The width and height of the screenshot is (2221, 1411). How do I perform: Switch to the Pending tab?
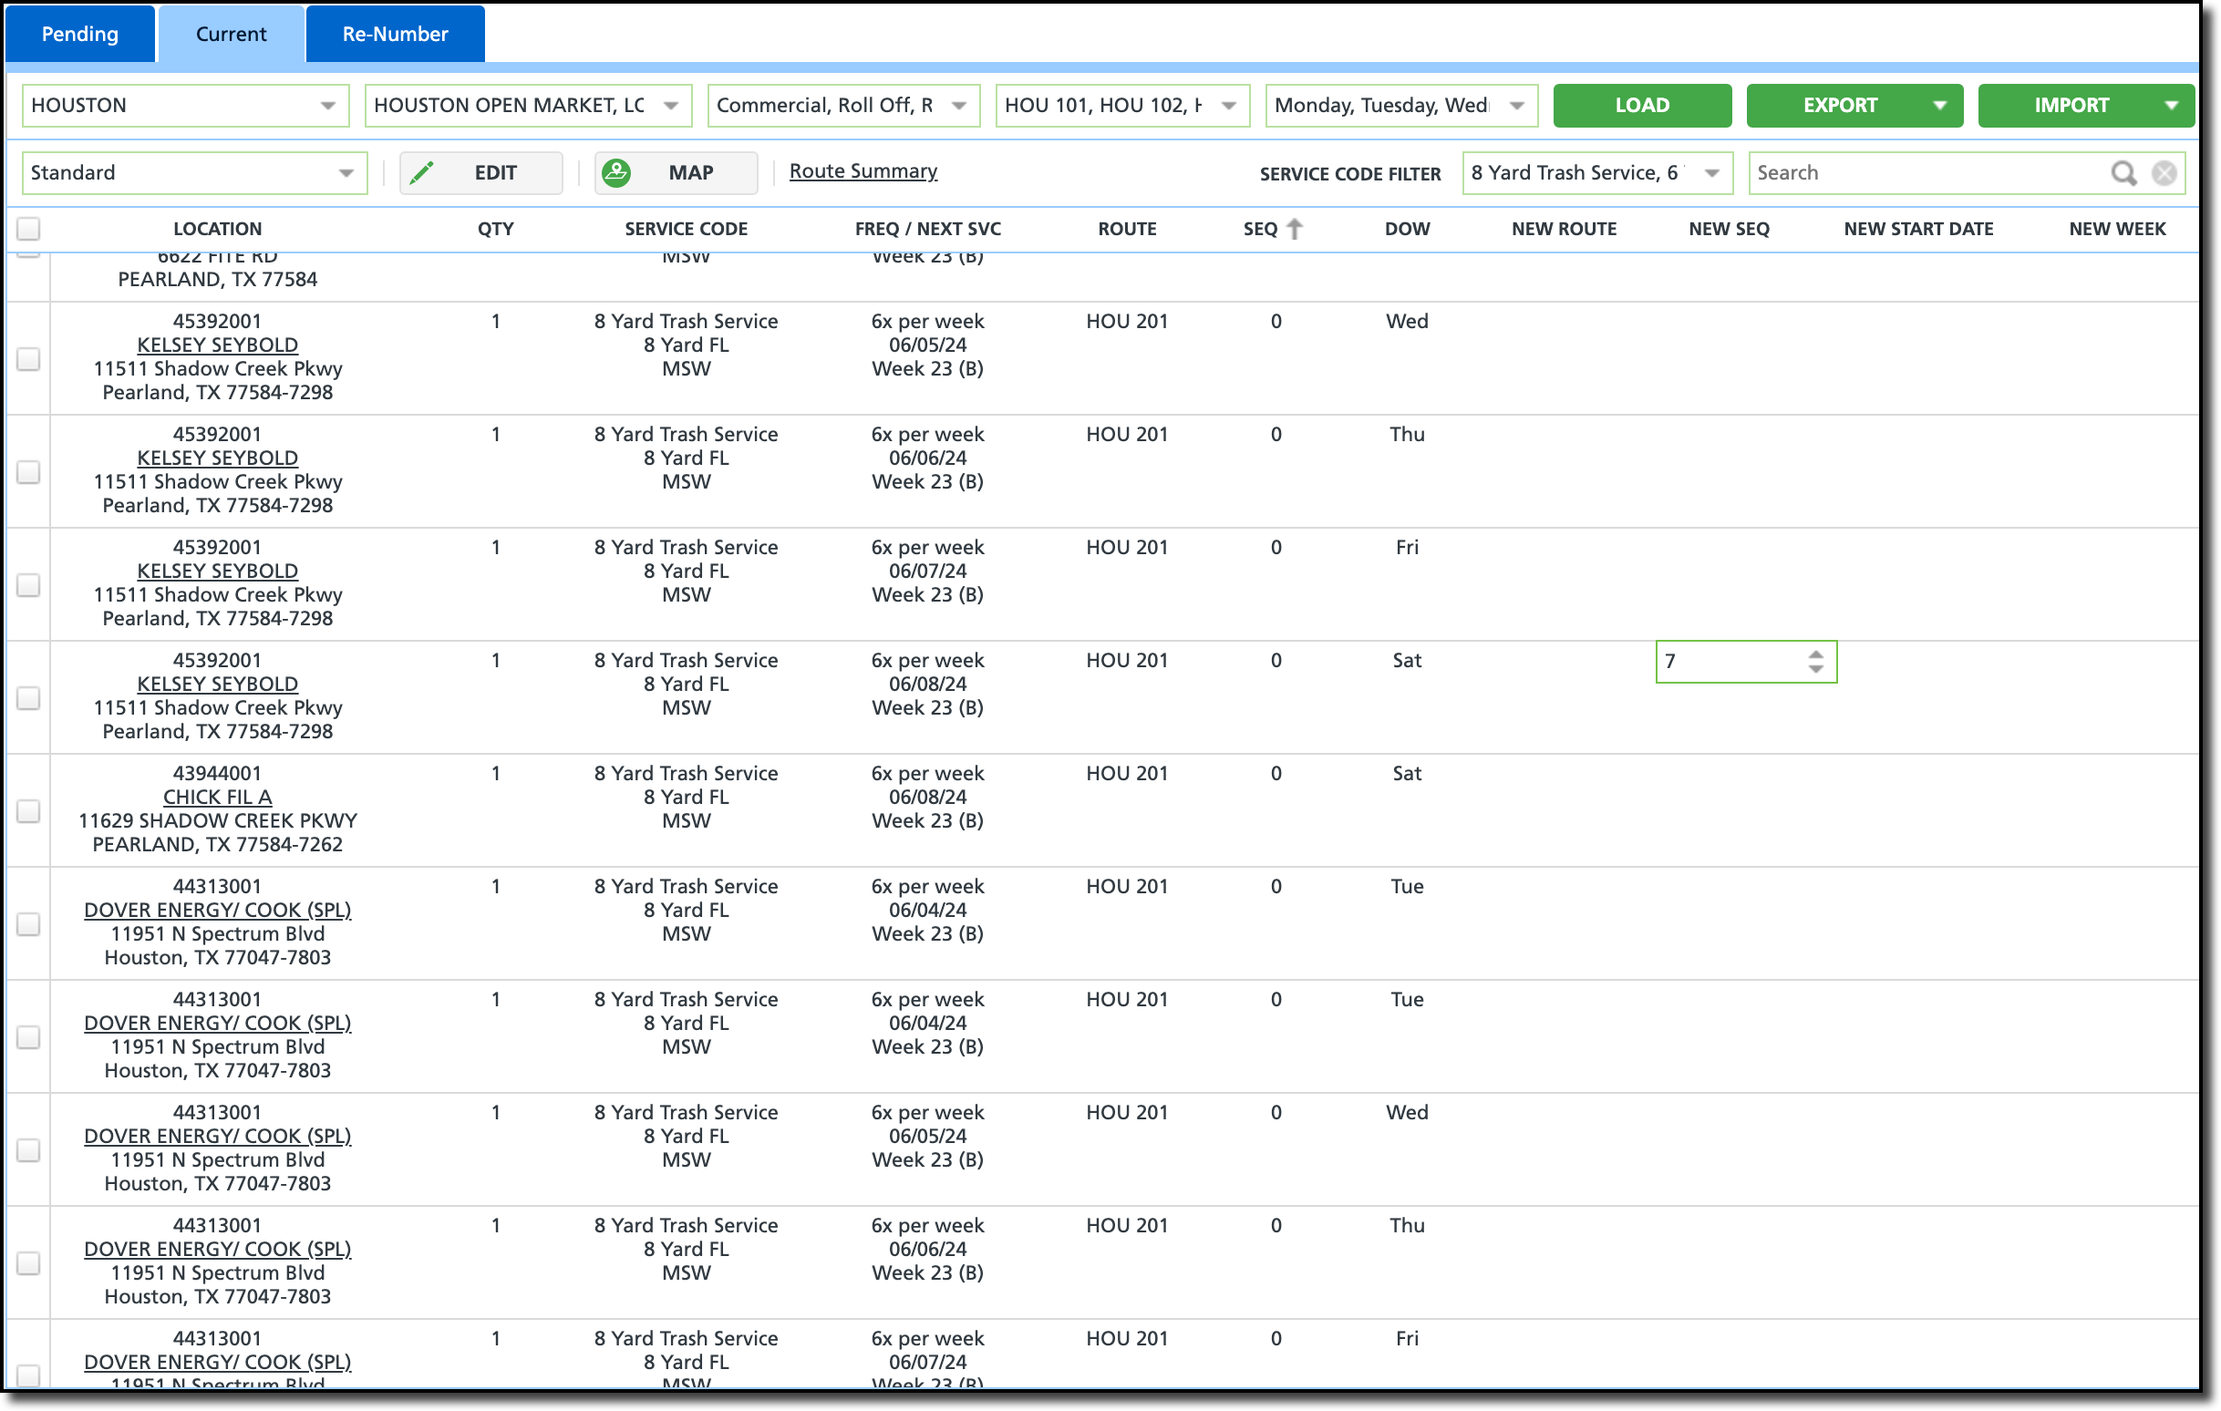click(80, 34)
